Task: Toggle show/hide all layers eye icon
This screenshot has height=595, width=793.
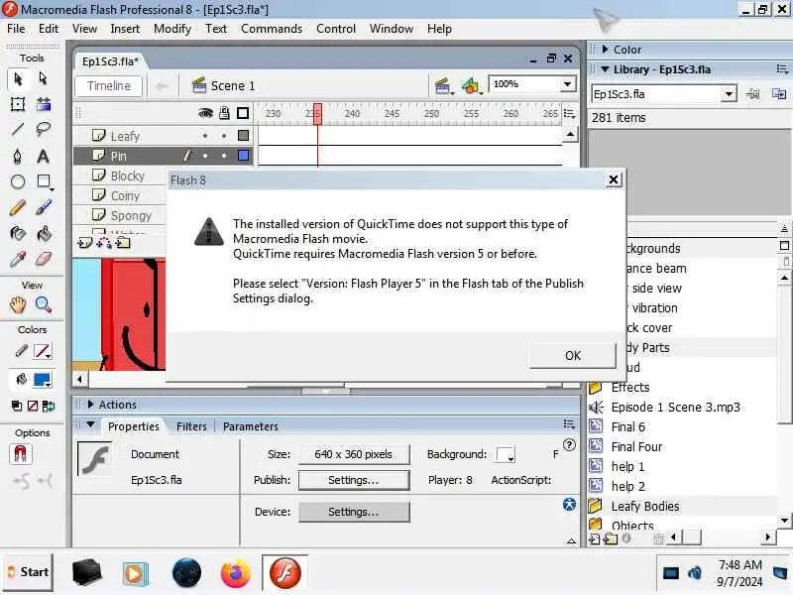Action: click(x=205, y=113)
